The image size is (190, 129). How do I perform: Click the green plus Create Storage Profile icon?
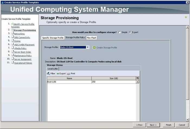click(94, 47)
